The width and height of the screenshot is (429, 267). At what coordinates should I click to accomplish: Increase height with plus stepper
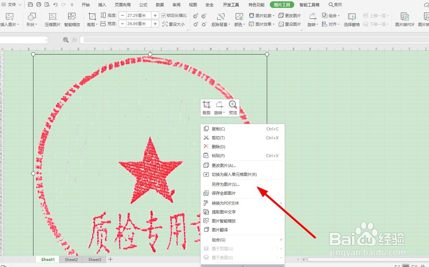[x=155, y=16]
